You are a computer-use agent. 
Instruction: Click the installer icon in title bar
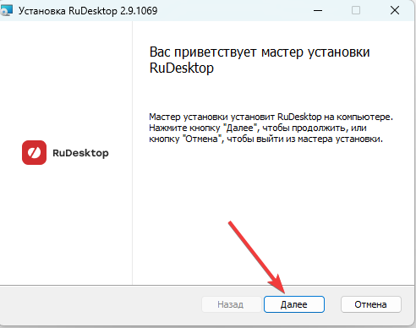tap(7, 10)
